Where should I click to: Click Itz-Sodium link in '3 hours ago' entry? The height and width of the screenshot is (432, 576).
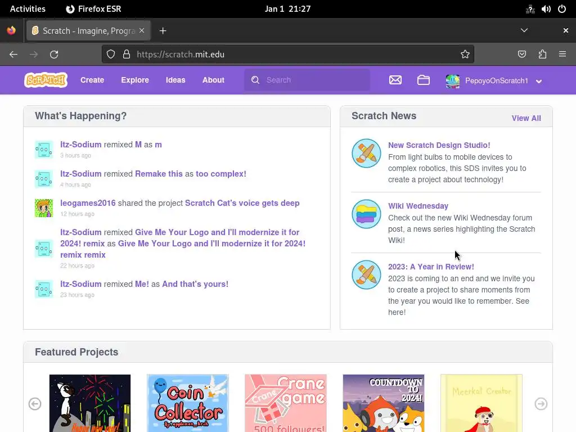81,145
